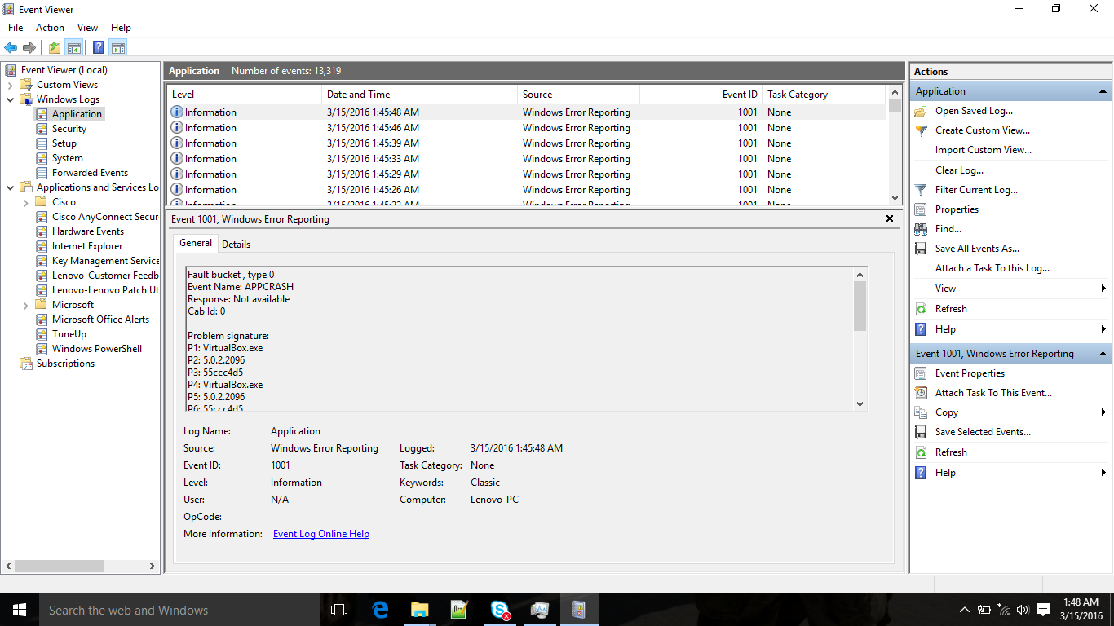Click the Filter Current Log funnel icon
Image resolution: width=1114 pixels, height=626 pixels.
(921, 190)
